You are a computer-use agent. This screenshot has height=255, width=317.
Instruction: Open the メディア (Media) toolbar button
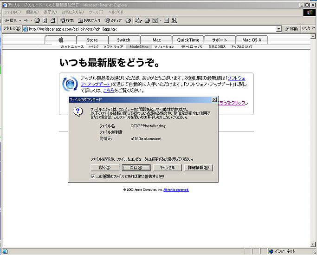(113, 20)
